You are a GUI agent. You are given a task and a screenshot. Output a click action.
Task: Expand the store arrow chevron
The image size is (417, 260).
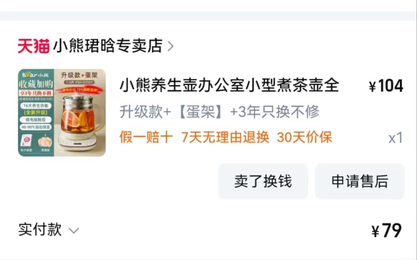point(171,46)
